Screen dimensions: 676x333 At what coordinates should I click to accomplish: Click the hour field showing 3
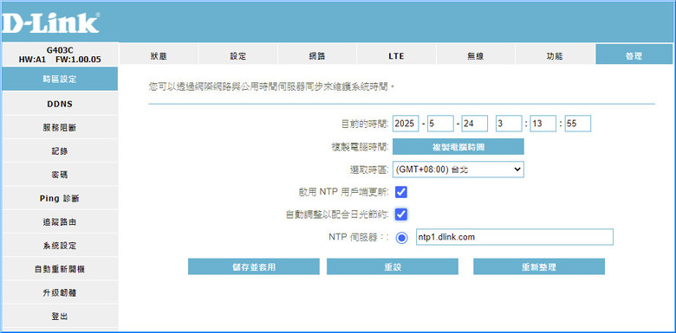509,124
